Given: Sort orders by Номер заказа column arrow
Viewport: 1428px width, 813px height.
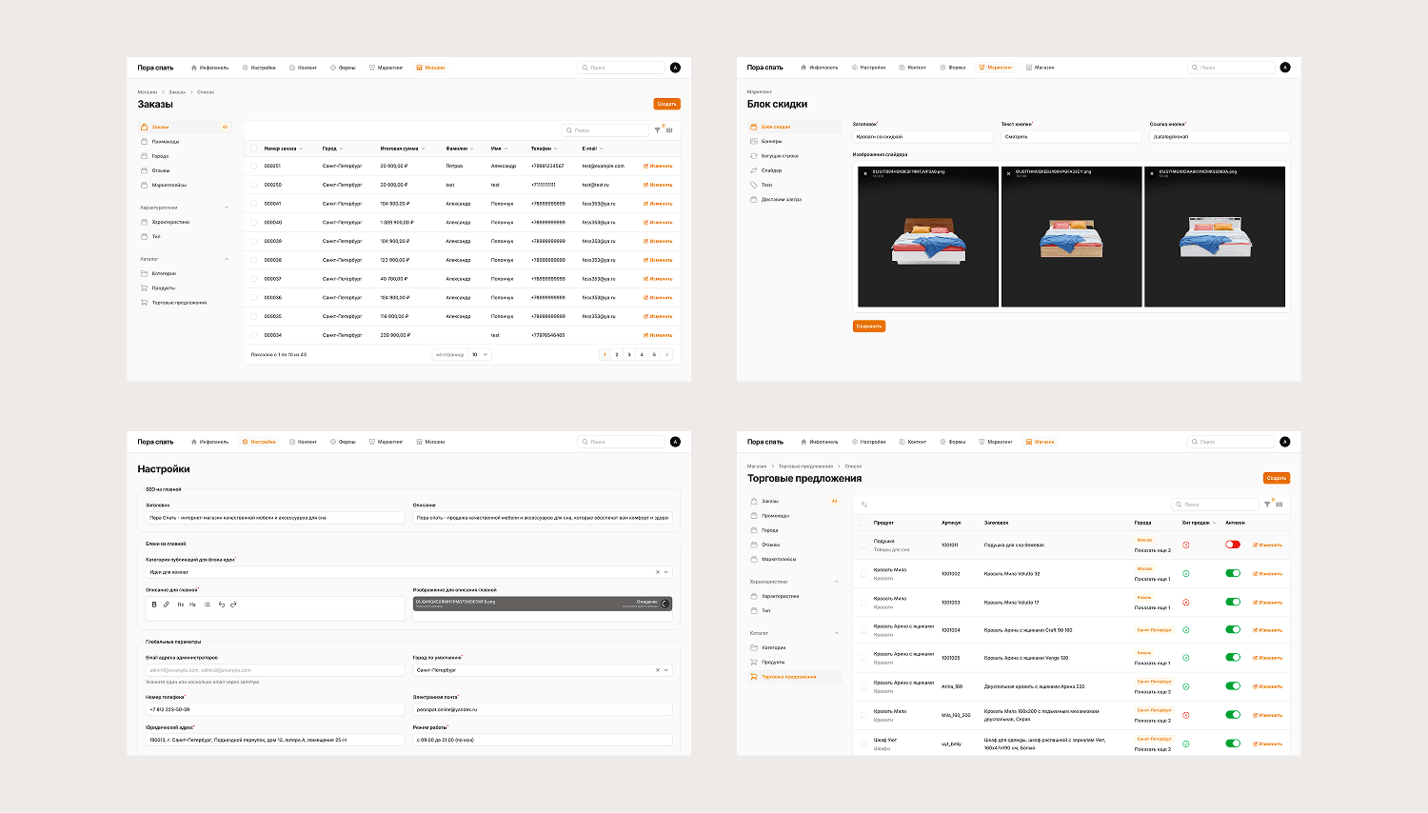Looking at the screenshot, I should point(301,149).
